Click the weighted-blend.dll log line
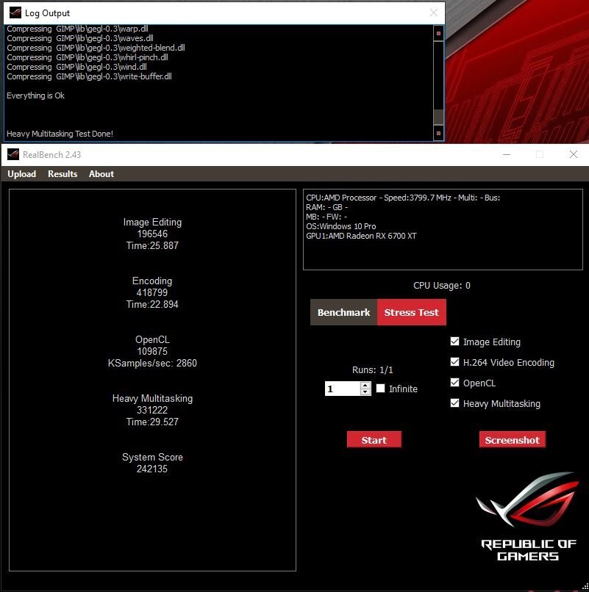589x592 pixels. click(x=96, y=48)
